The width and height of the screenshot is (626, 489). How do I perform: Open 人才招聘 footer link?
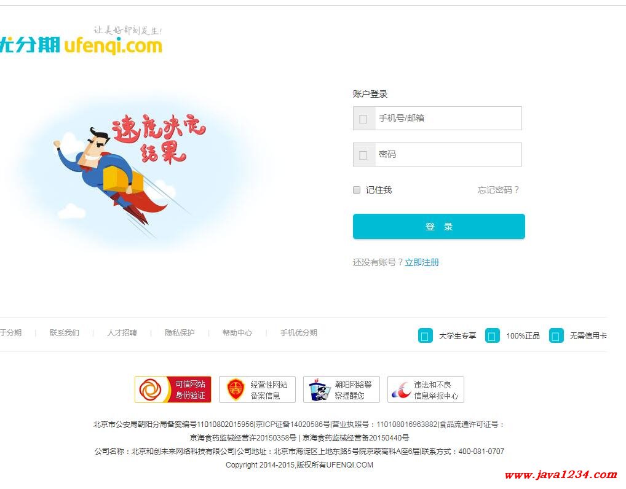[x=122, y=332]
